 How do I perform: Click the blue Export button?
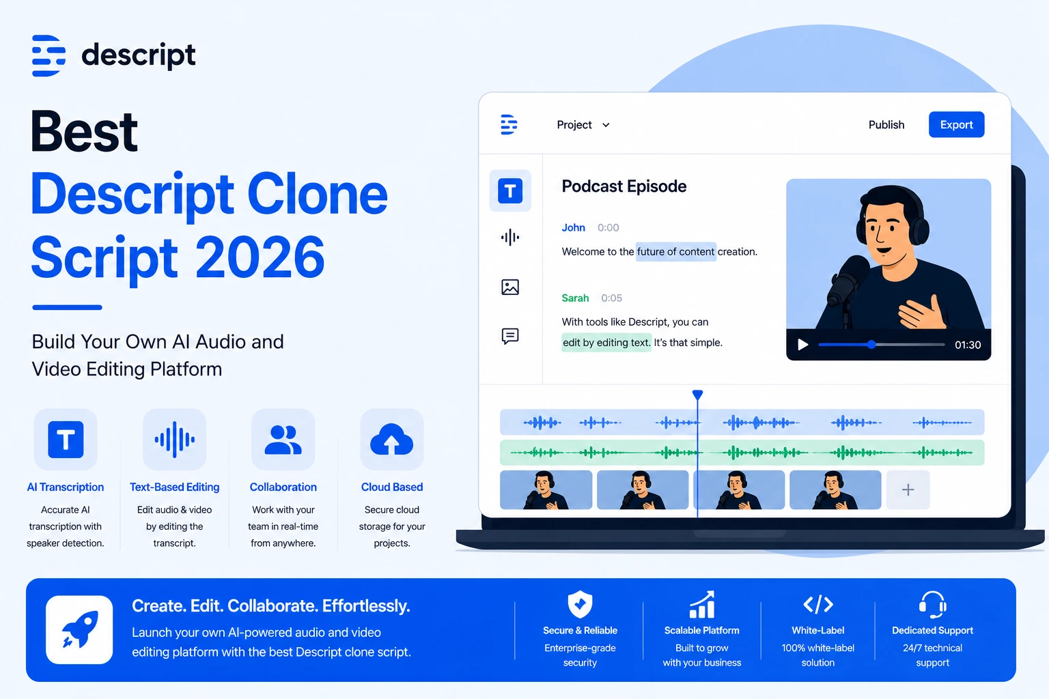point(956,124)
